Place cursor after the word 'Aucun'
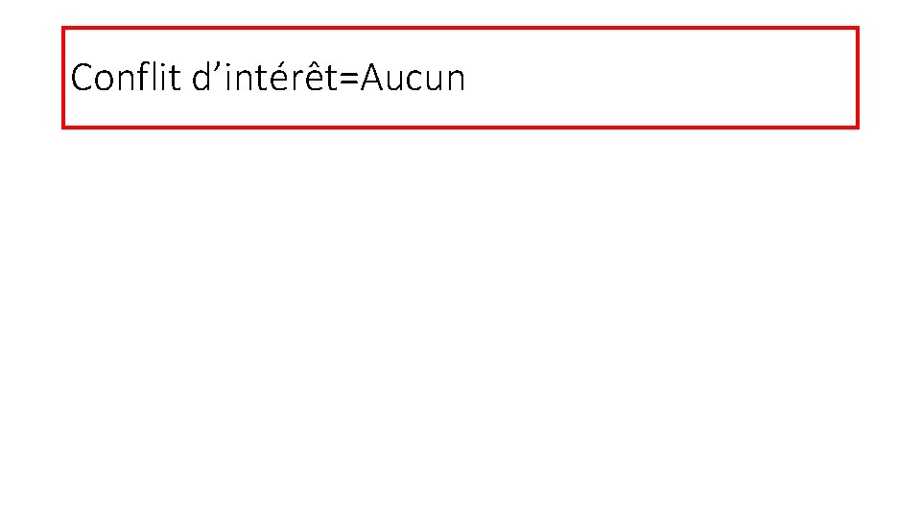921x518 pixels. tap(466, 78)
